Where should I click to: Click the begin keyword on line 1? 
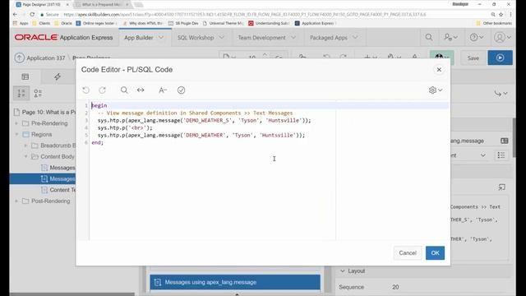tap(99, 106)
